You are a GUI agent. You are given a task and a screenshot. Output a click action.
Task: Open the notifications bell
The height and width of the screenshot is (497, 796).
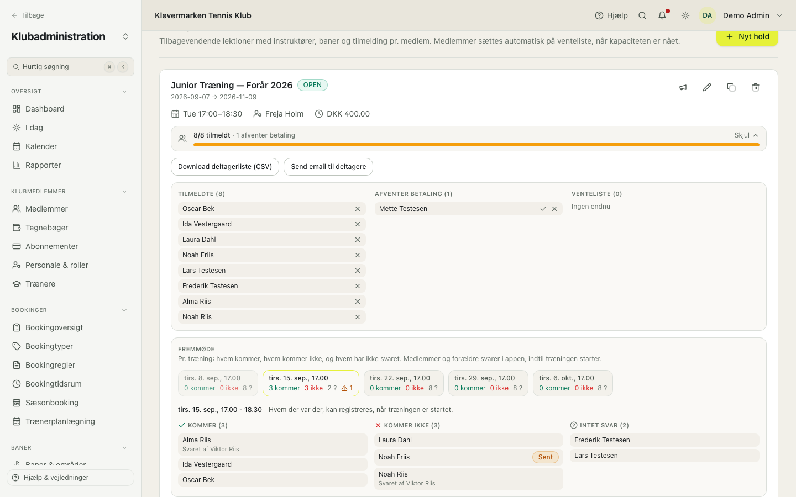coord(662,15)
